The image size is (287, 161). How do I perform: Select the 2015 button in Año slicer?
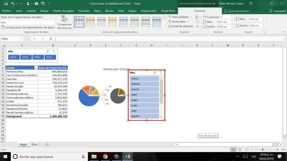(26, 57)
